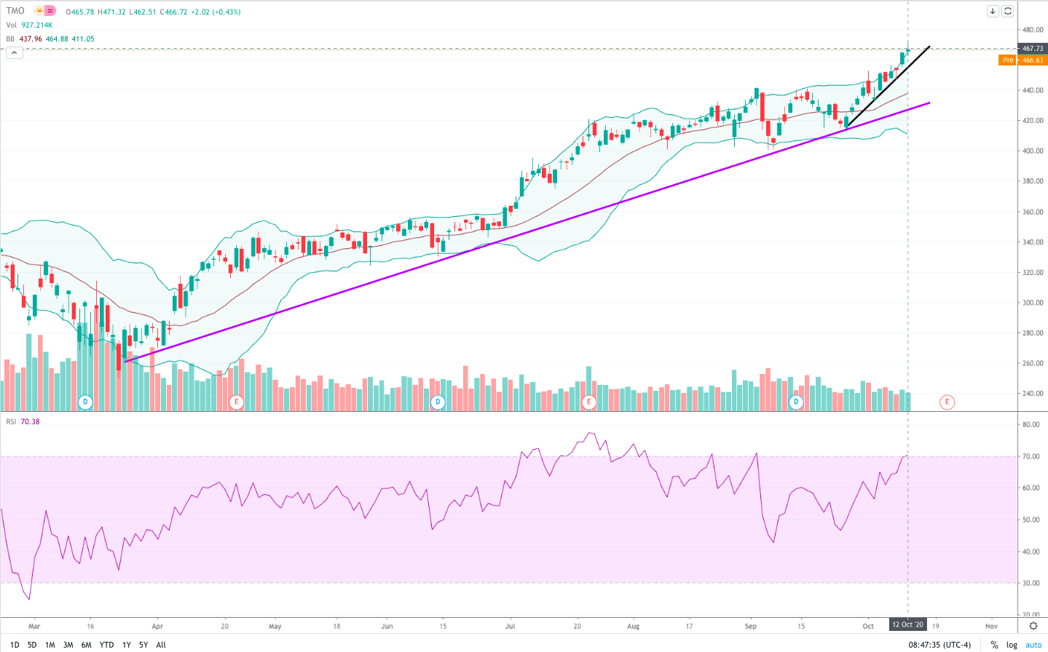Click the pre-market price label 466.63
The width and height of the screenshot is (1048, 652).
[x=1032, y=60]
